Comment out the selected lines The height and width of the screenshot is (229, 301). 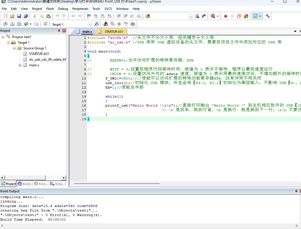point(132,16)
